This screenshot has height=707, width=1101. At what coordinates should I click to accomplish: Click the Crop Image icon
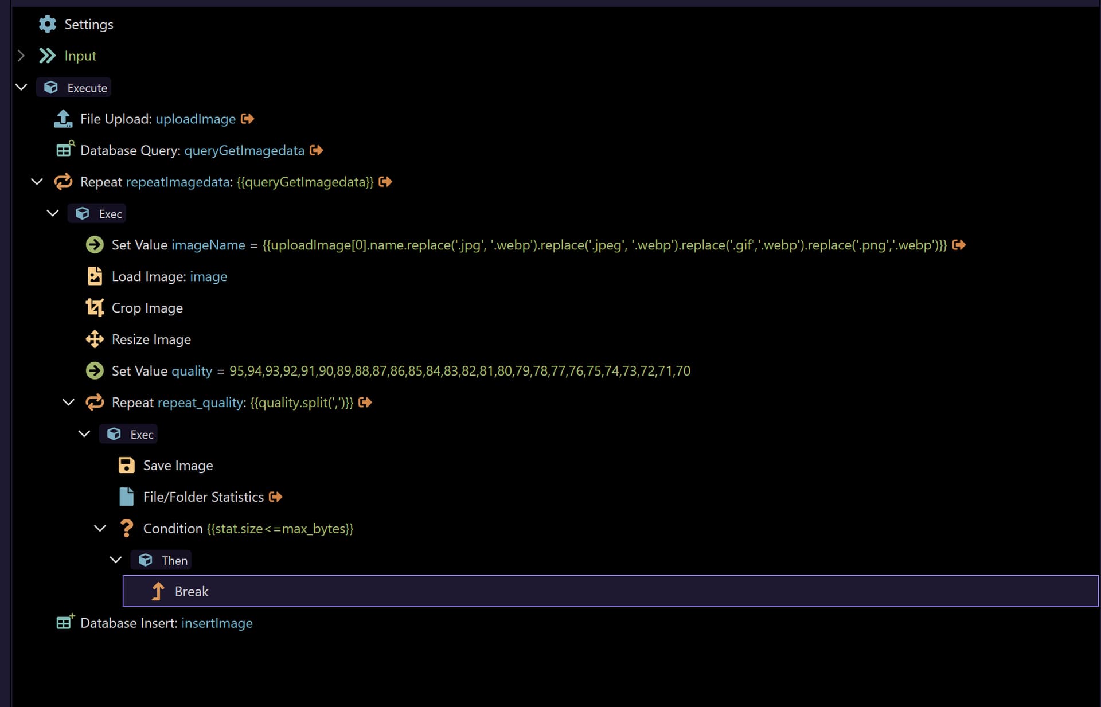[x=95, y=308]
